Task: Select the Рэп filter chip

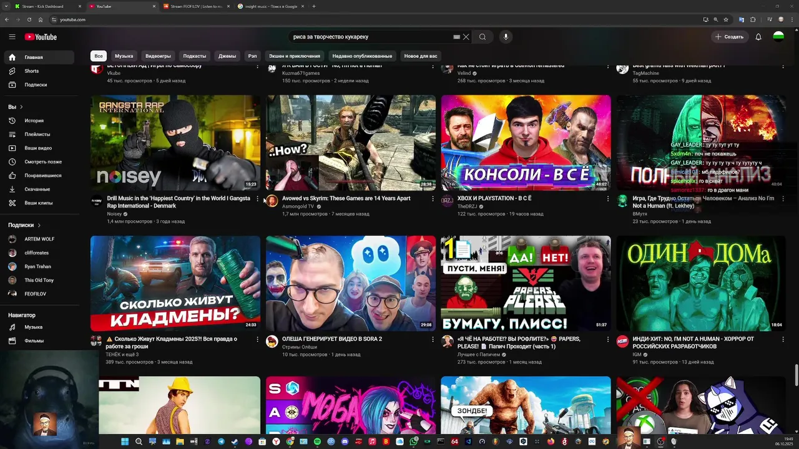Action: [252, 56]
